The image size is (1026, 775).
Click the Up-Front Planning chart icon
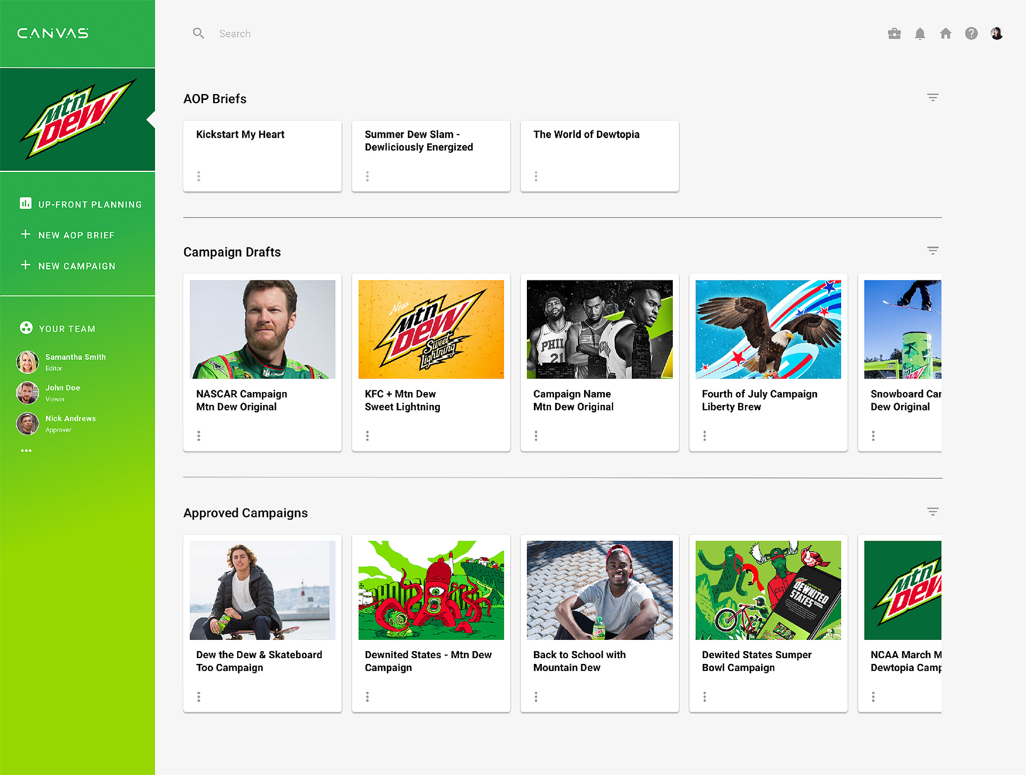tap(25, 203)
